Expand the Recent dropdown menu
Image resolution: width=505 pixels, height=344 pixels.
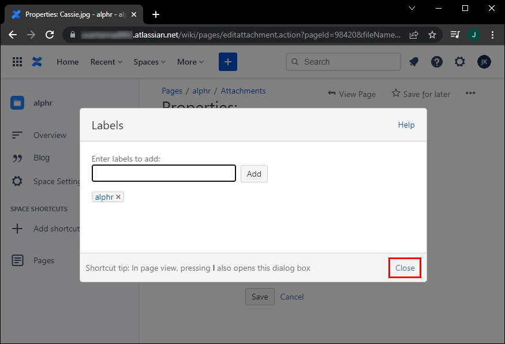pos(106,62)
